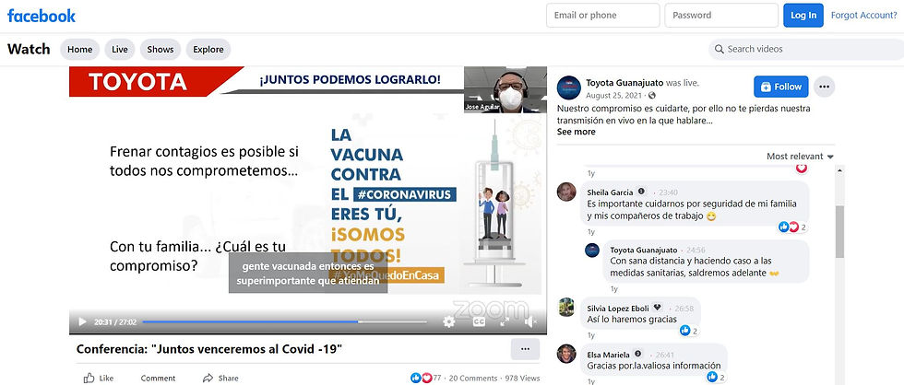904x385 pixels.
Task: Open video settings gear icon
Action: pos(449,321)
